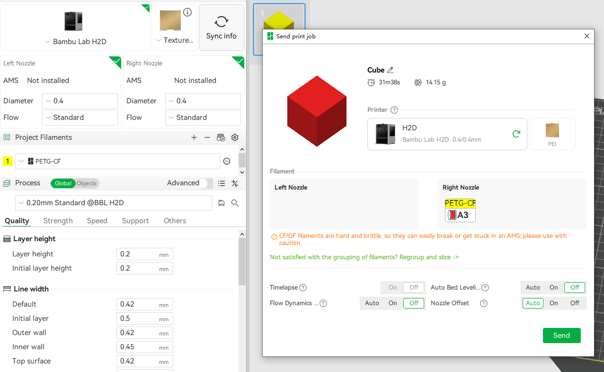Open the Support tab
This screenshot has width=604, height=372.
click(x=135, y=221)
